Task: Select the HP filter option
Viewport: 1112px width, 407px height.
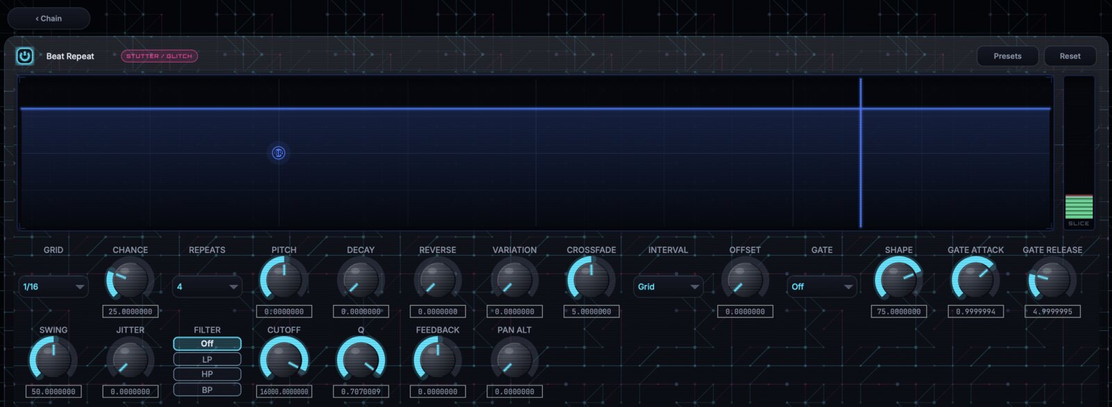Action: 207,374
